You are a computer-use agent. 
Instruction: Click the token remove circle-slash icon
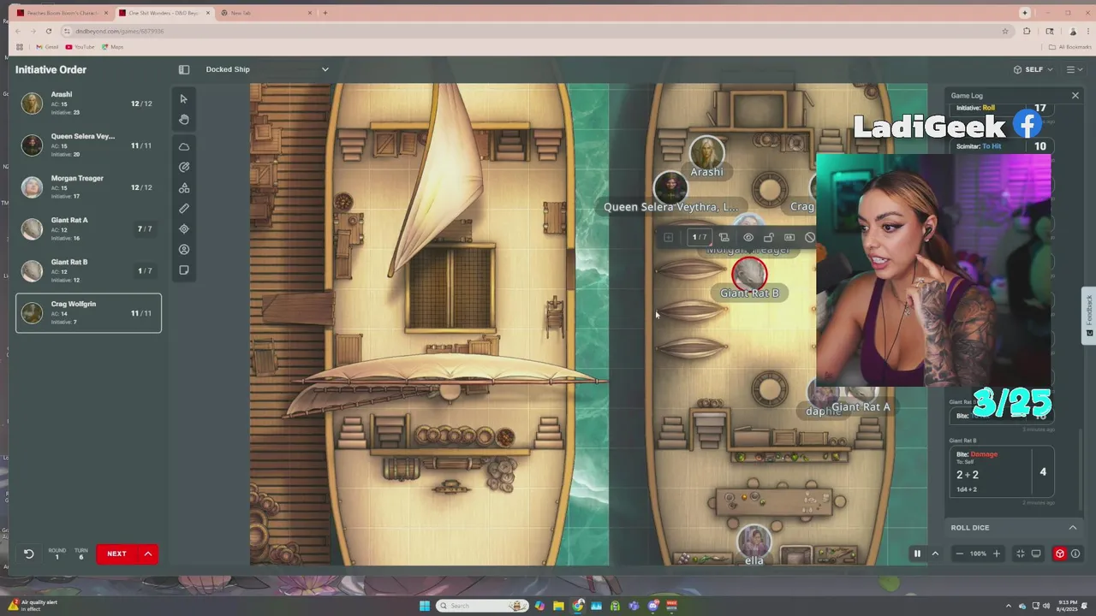click(809, 237)
